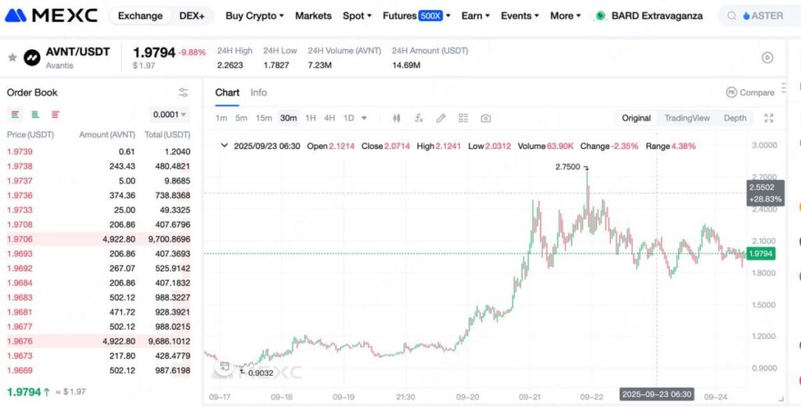Select the pencil drawing tool

coord(441,118)
